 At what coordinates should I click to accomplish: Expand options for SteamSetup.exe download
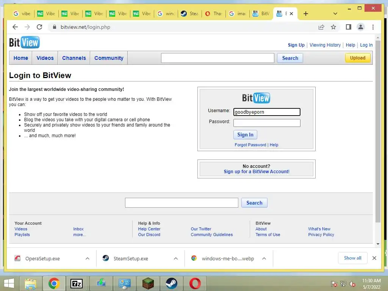176,258
